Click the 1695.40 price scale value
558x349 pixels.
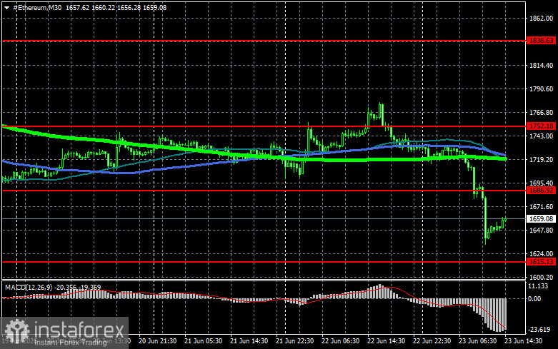click(542, 183)
